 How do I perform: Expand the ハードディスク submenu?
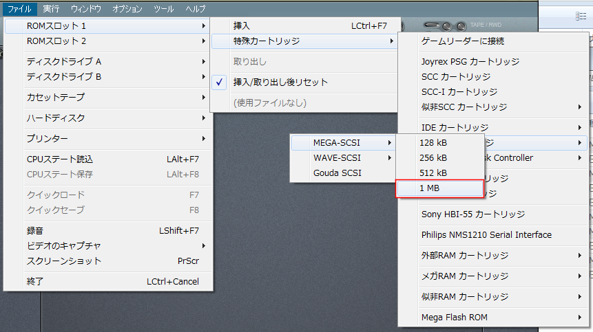point(107,118)
